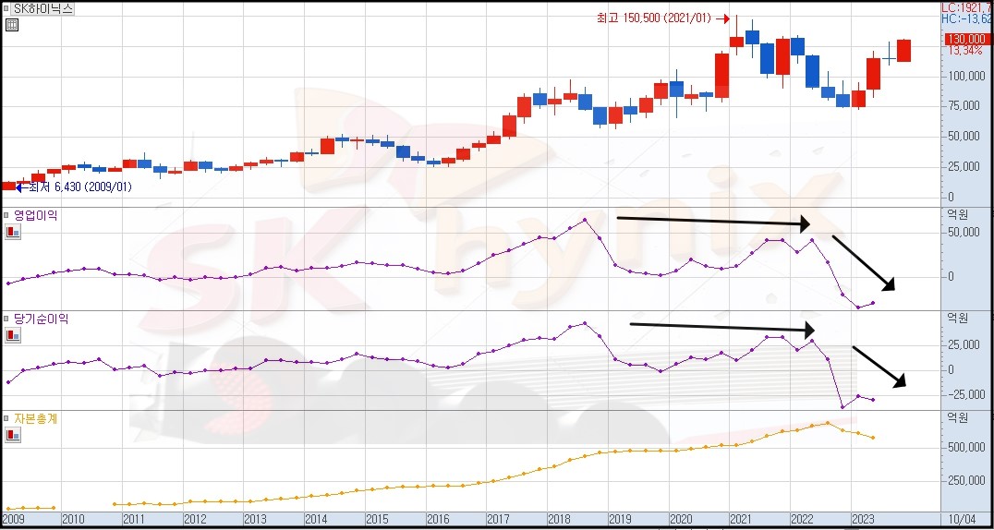This screenshot has width=994, height=530.
Task: Click the 2014 year label on time axis
Action: pos(317,519)
